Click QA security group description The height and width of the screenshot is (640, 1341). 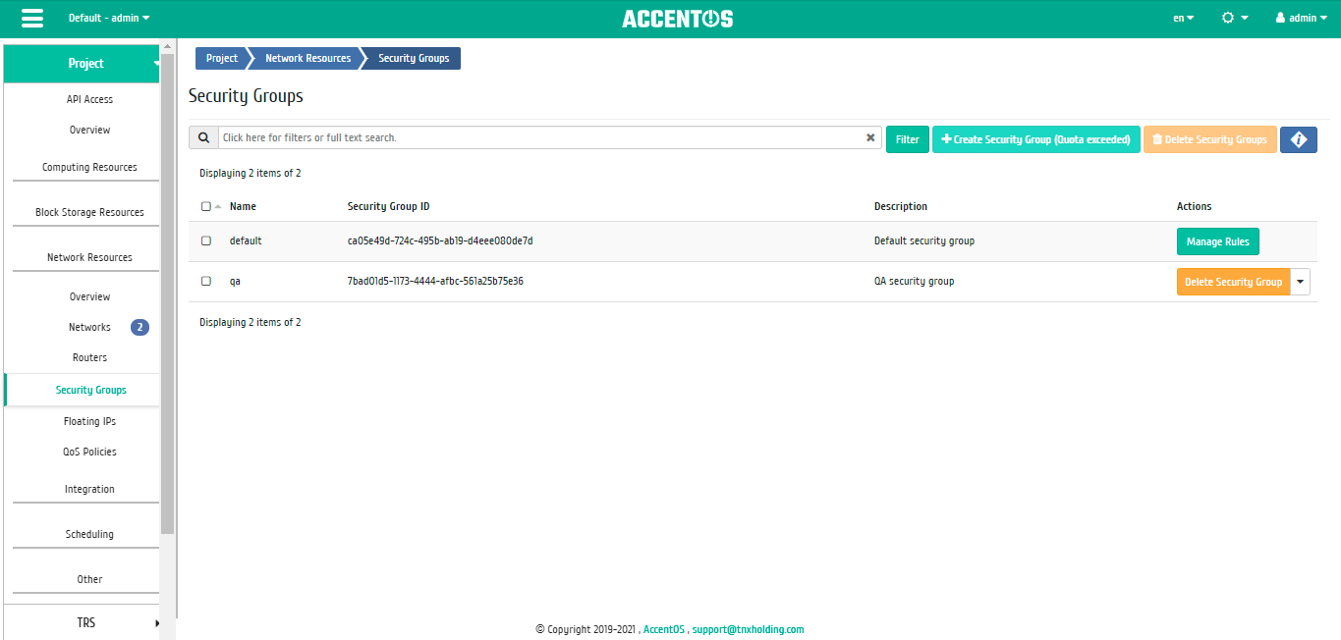coord(914,281)
